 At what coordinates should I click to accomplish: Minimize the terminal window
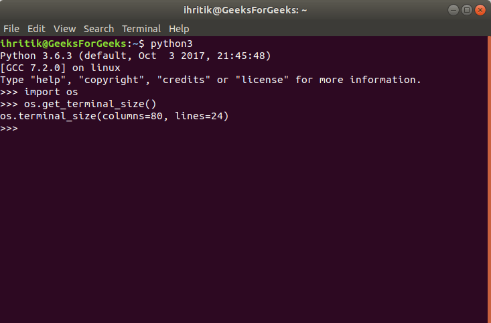[x=453, y=10]
